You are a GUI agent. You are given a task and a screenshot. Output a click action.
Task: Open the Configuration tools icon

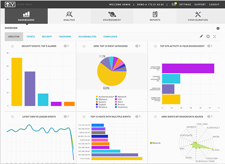tap(198, 14)
